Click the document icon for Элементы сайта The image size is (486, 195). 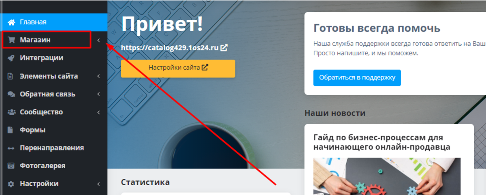pos(11,76)
